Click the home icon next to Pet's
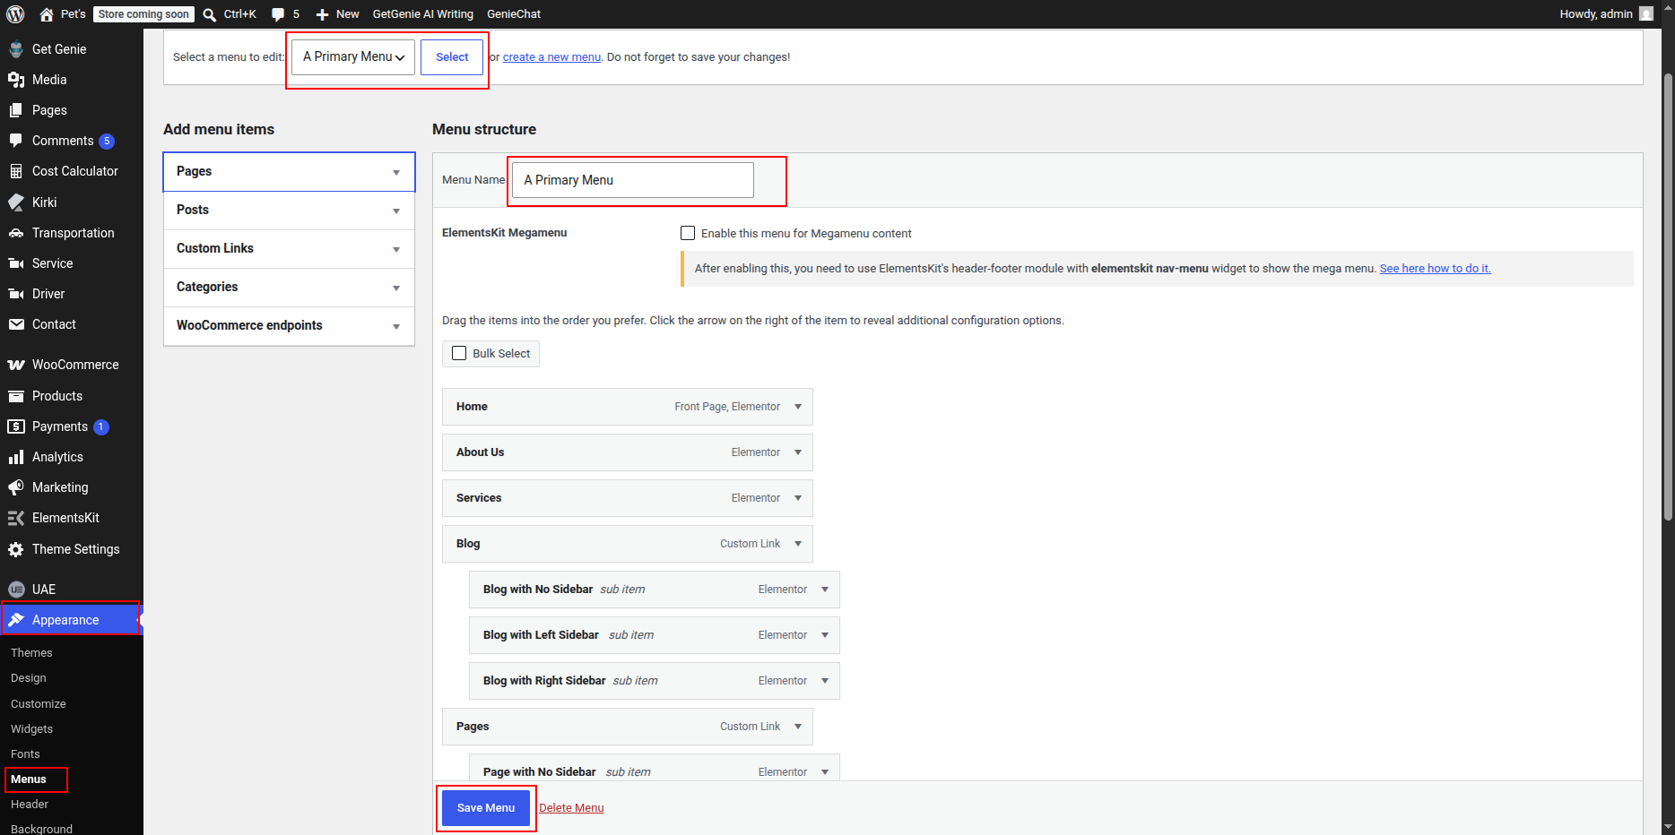 tap(47, 14)
